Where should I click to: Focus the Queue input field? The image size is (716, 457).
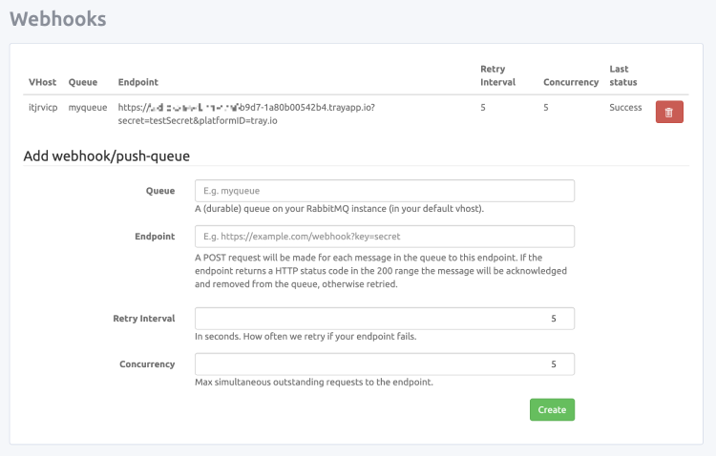[384, 191]
